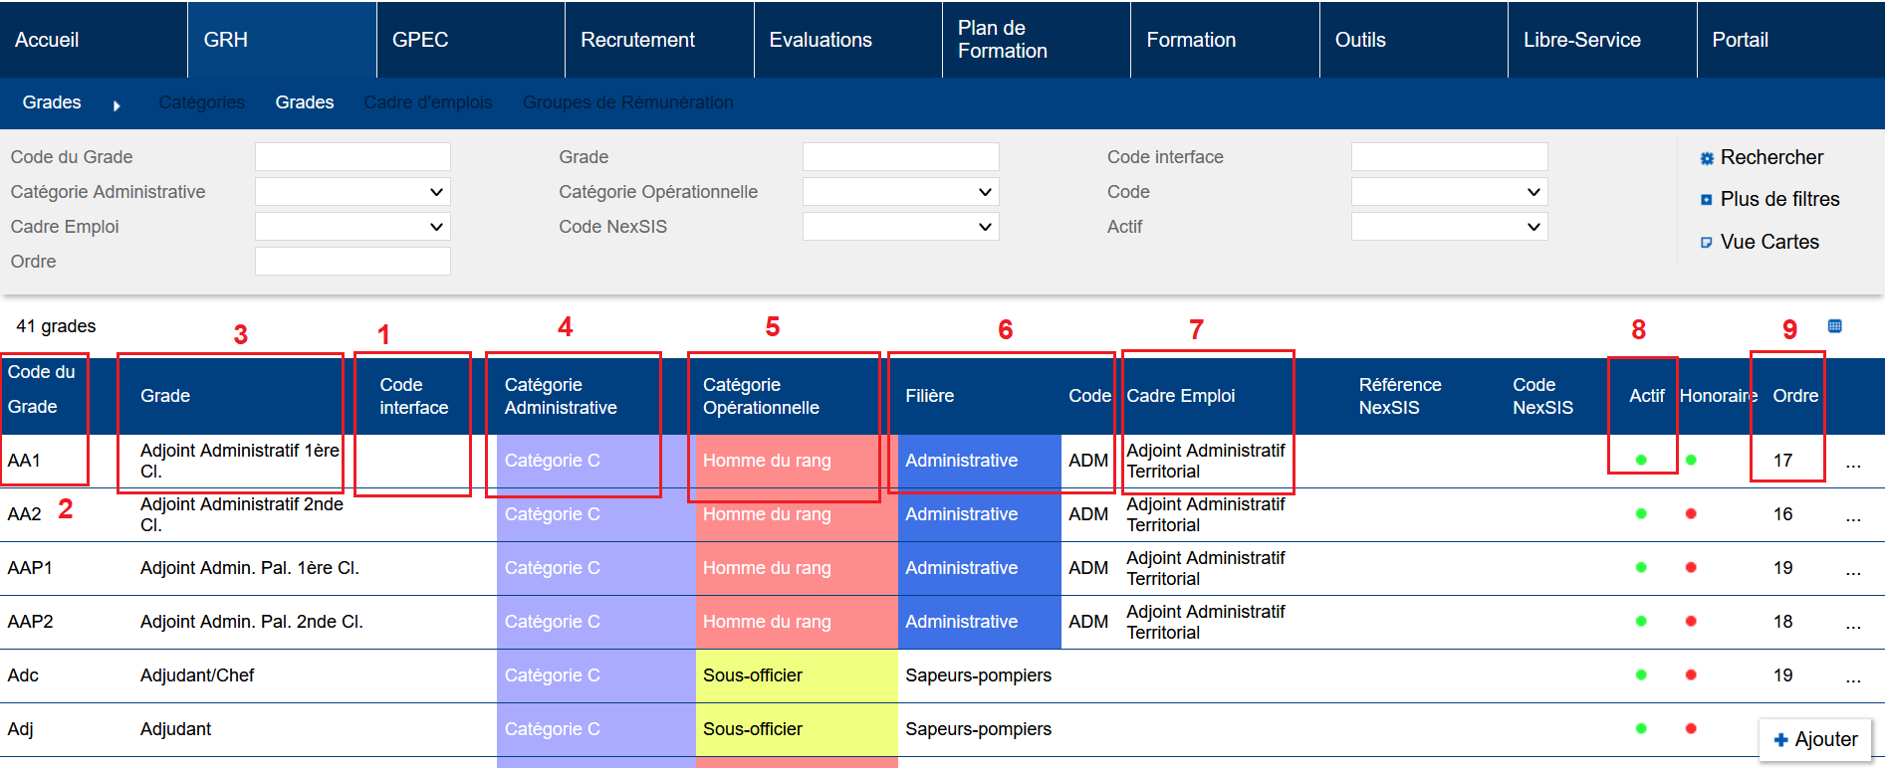Toggle the red Honoraire dot for AA2

(1690, 514)
